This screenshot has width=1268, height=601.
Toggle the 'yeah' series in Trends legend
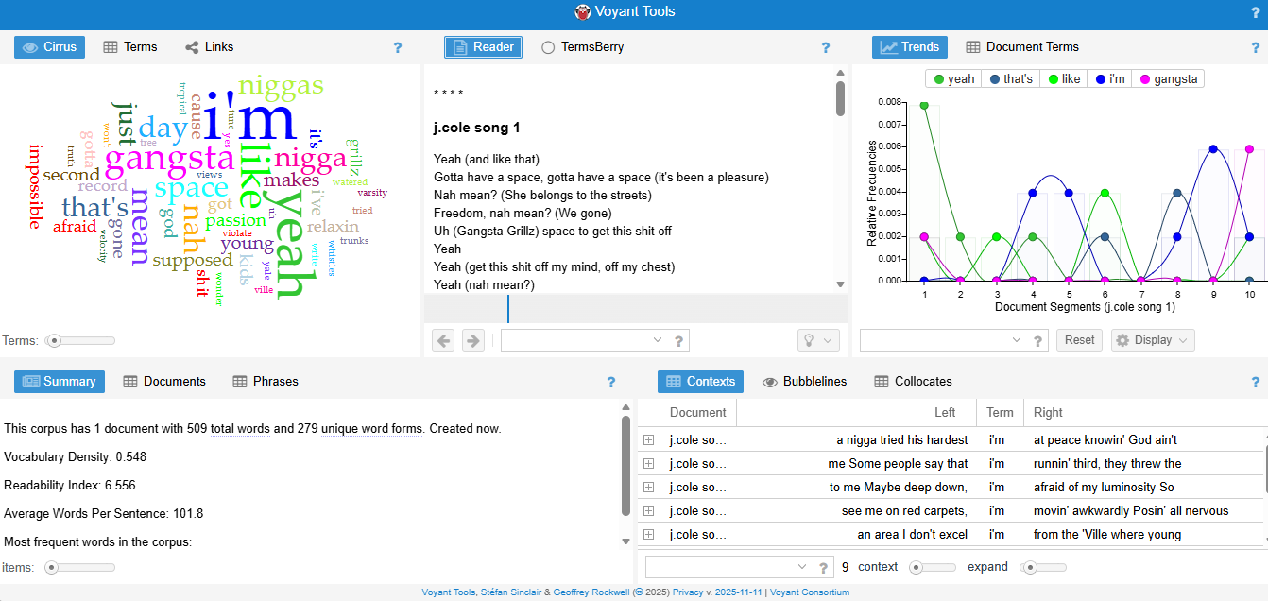coord(953,79)
